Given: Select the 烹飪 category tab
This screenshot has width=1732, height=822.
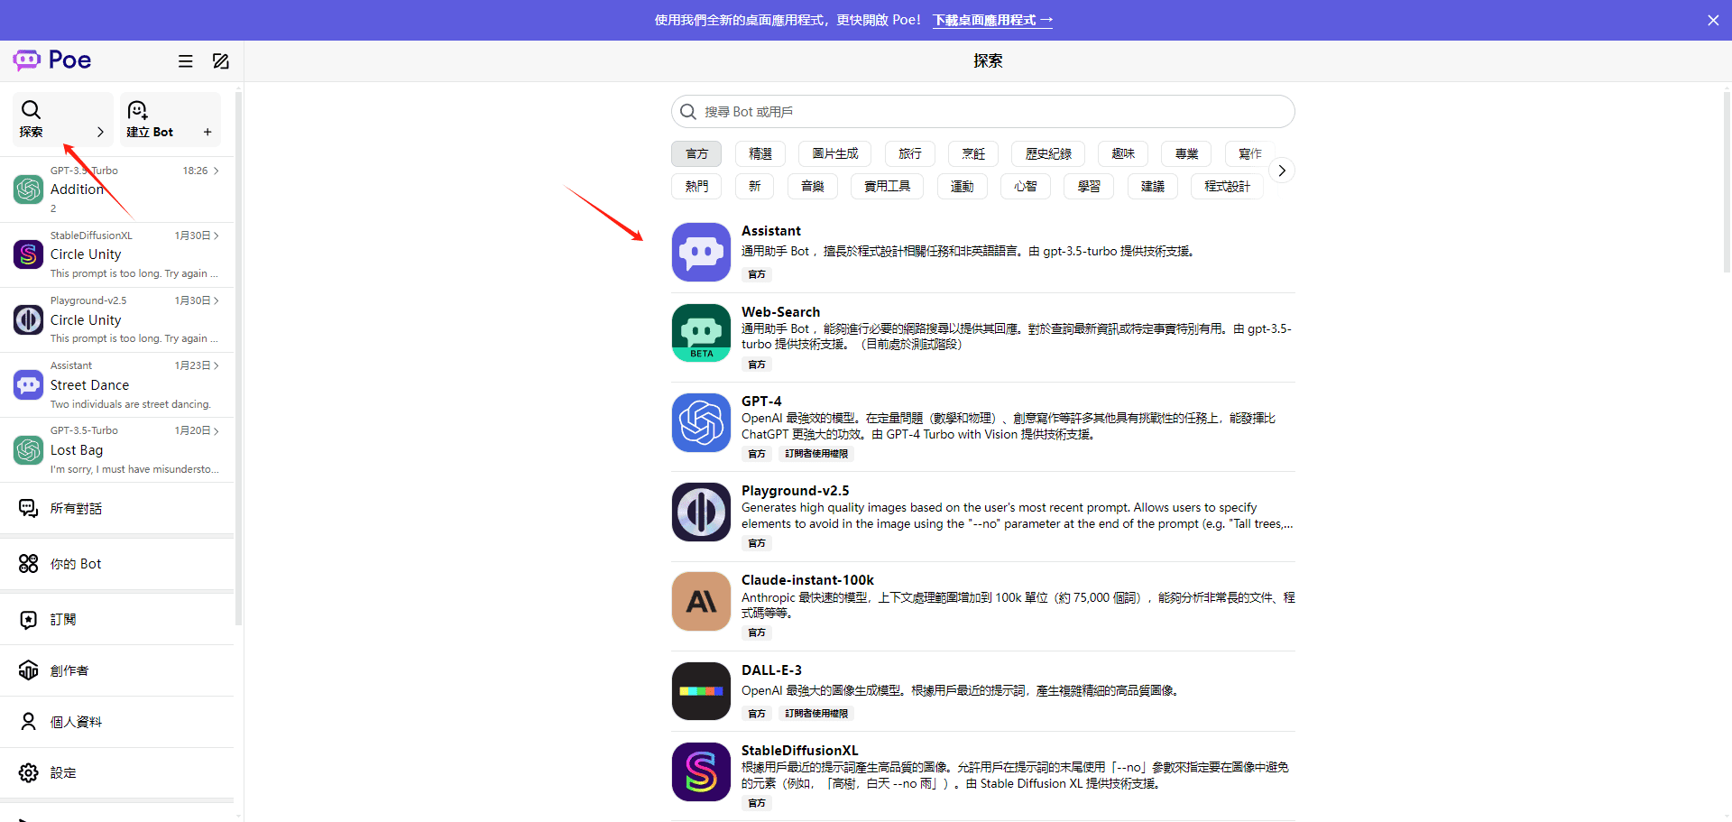Looking at the screenshot, I should (973, 154).
